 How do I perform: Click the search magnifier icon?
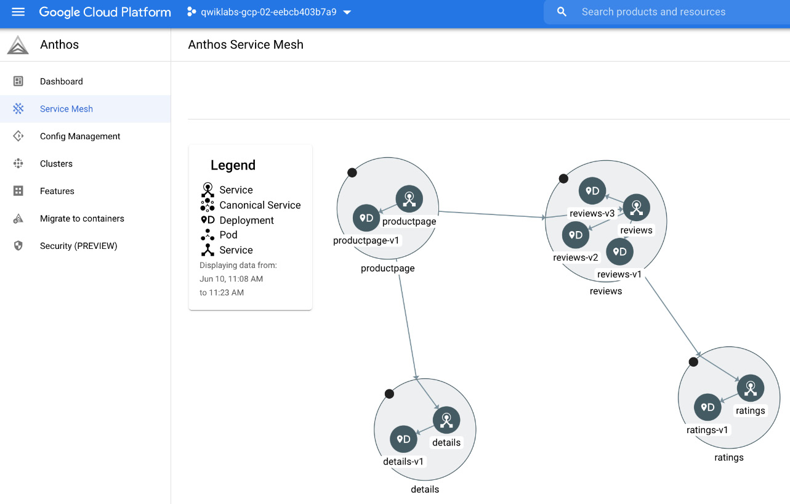pyautogui.click(x=562, y=12)
